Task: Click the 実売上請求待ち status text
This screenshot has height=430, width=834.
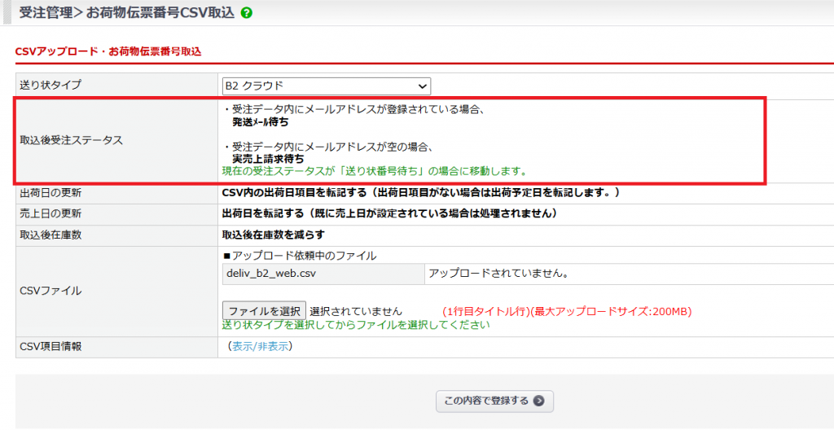Action: [x=269, y=159]
